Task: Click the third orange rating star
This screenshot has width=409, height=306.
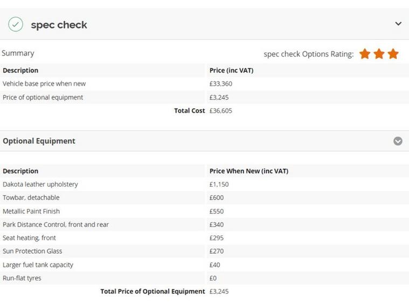Action: [393, 54]
